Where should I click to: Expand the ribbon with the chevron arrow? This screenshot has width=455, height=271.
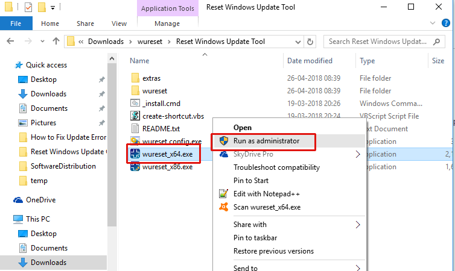(432, 23)
